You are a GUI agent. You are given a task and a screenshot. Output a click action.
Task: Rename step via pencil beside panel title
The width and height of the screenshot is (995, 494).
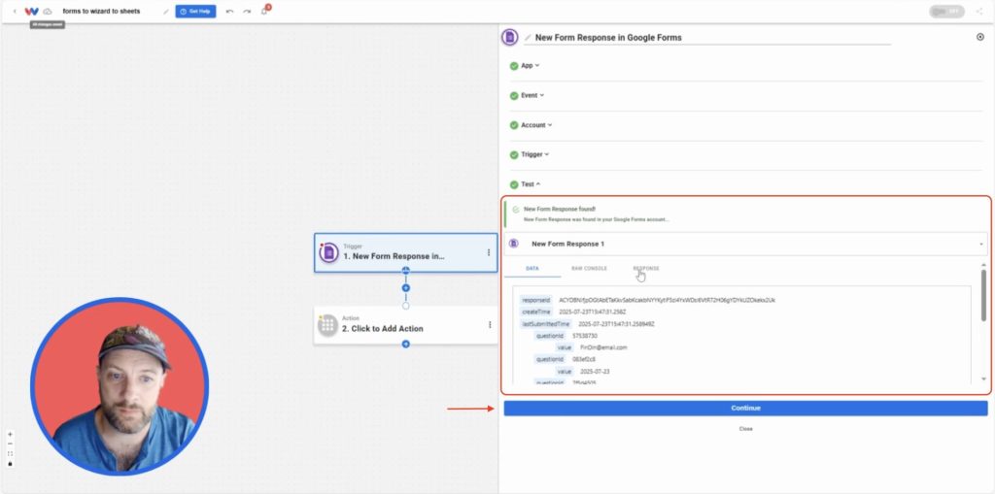pos(528,38)
